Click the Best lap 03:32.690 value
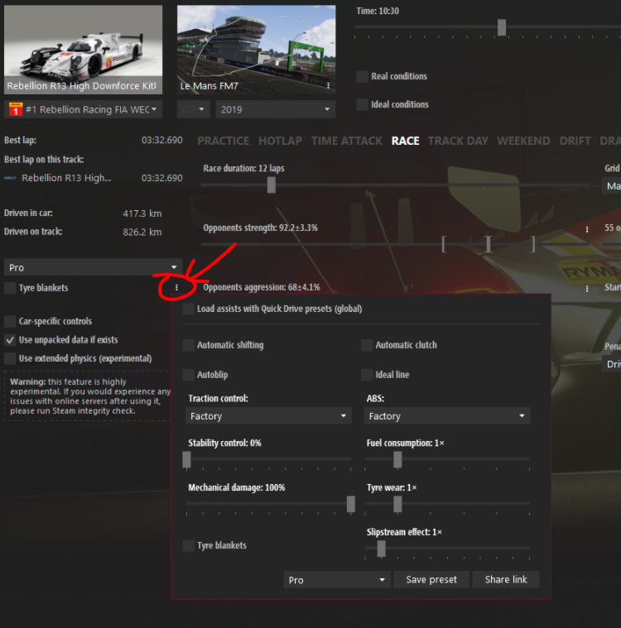This screenshot has height=628, width=621. (162, 140)
